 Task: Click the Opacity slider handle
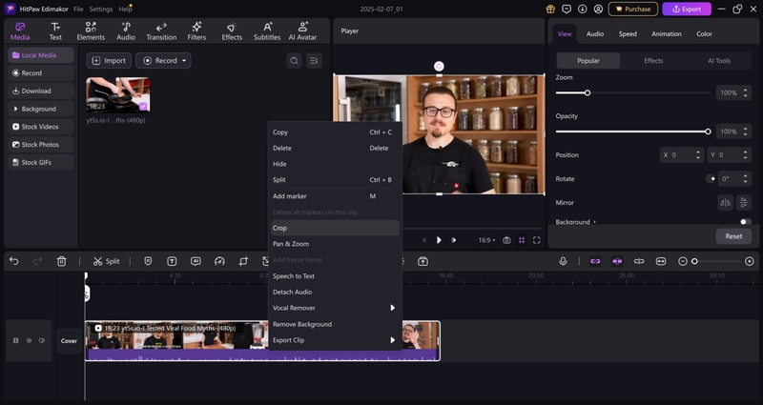point(708,132)
